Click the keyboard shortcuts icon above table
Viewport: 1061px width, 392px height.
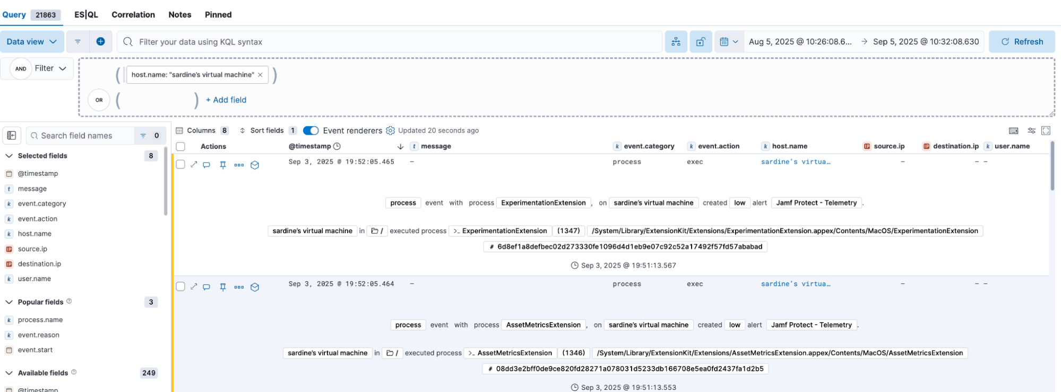[1013, 130]
